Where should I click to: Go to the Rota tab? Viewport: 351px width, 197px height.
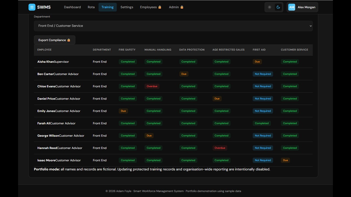tap(91, 7)
